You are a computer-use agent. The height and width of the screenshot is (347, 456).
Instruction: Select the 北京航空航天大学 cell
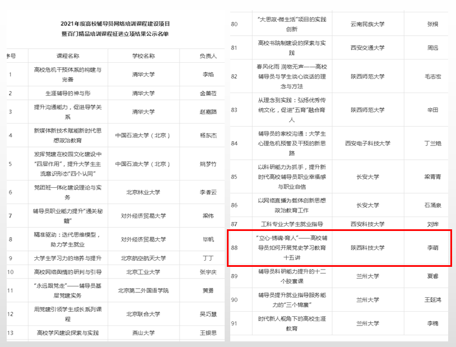(x=143, y=258)
